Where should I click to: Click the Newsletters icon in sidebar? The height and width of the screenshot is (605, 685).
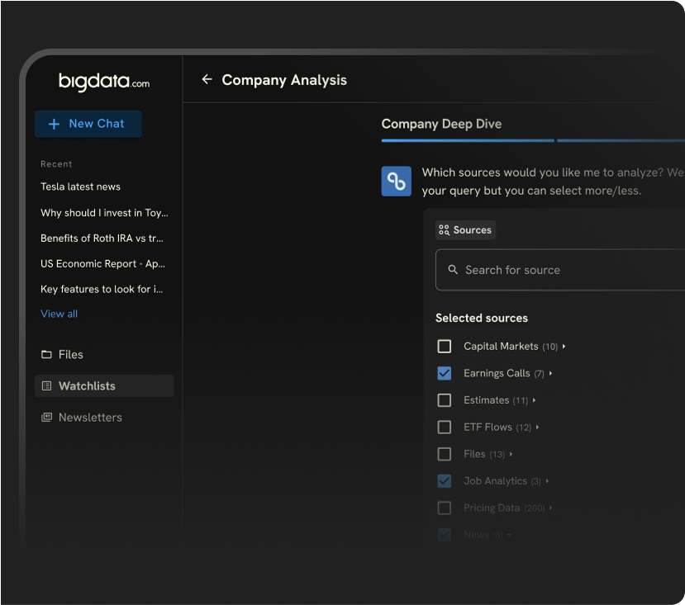coord(46,418)
